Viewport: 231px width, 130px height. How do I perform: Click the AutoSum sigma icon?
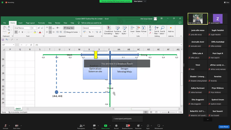coord(150,27)
